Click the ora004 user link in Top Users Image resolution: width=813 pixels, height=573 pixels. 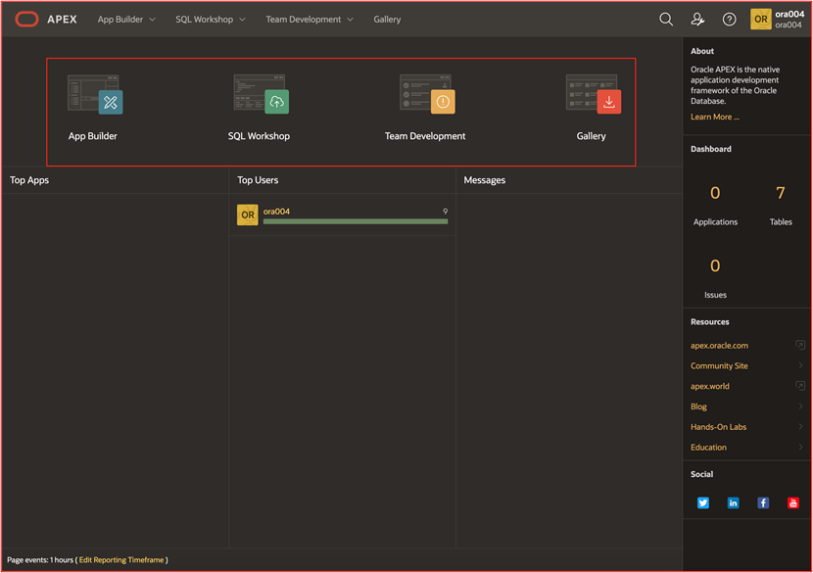pyautogui.click(x=276, y=211)
